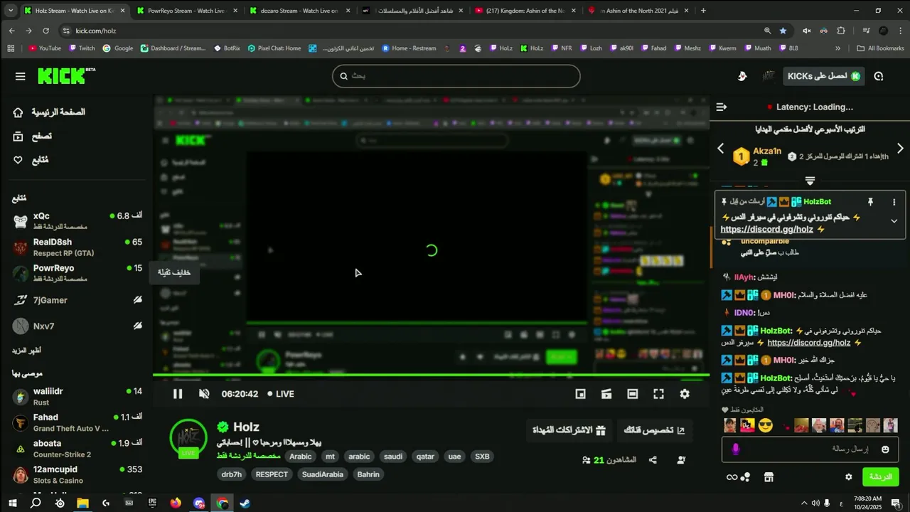
Task: Select the Arabic tag chip
Action: click(301, 457)
